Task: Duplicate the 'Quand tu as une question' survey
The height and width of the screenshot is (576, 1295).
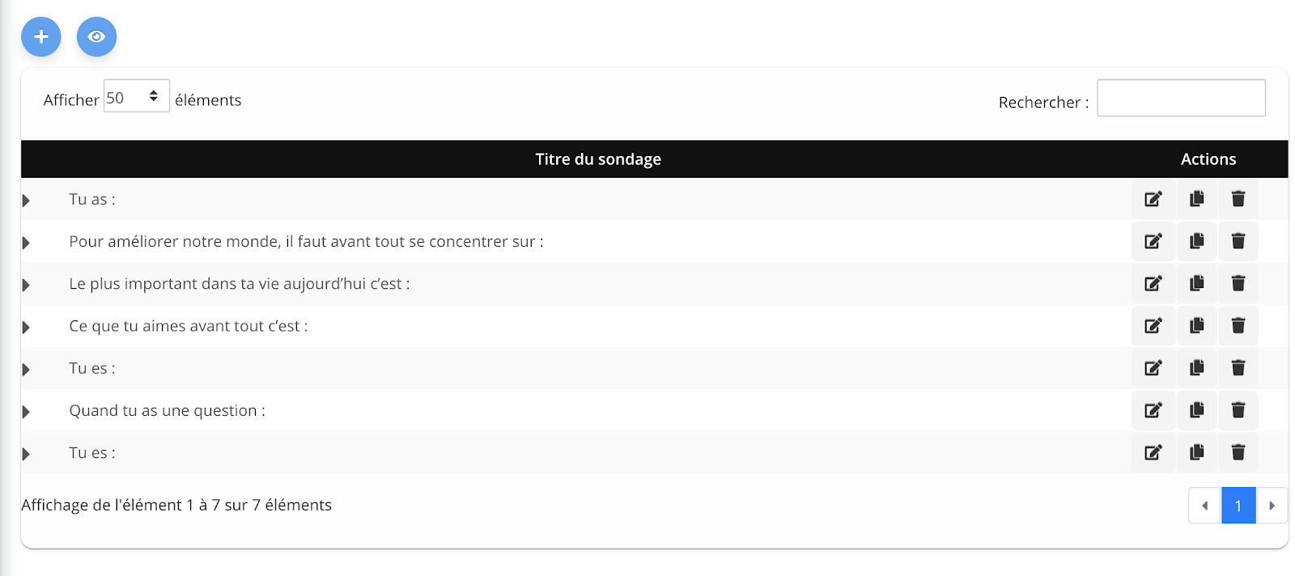Action: (1196, 410)
